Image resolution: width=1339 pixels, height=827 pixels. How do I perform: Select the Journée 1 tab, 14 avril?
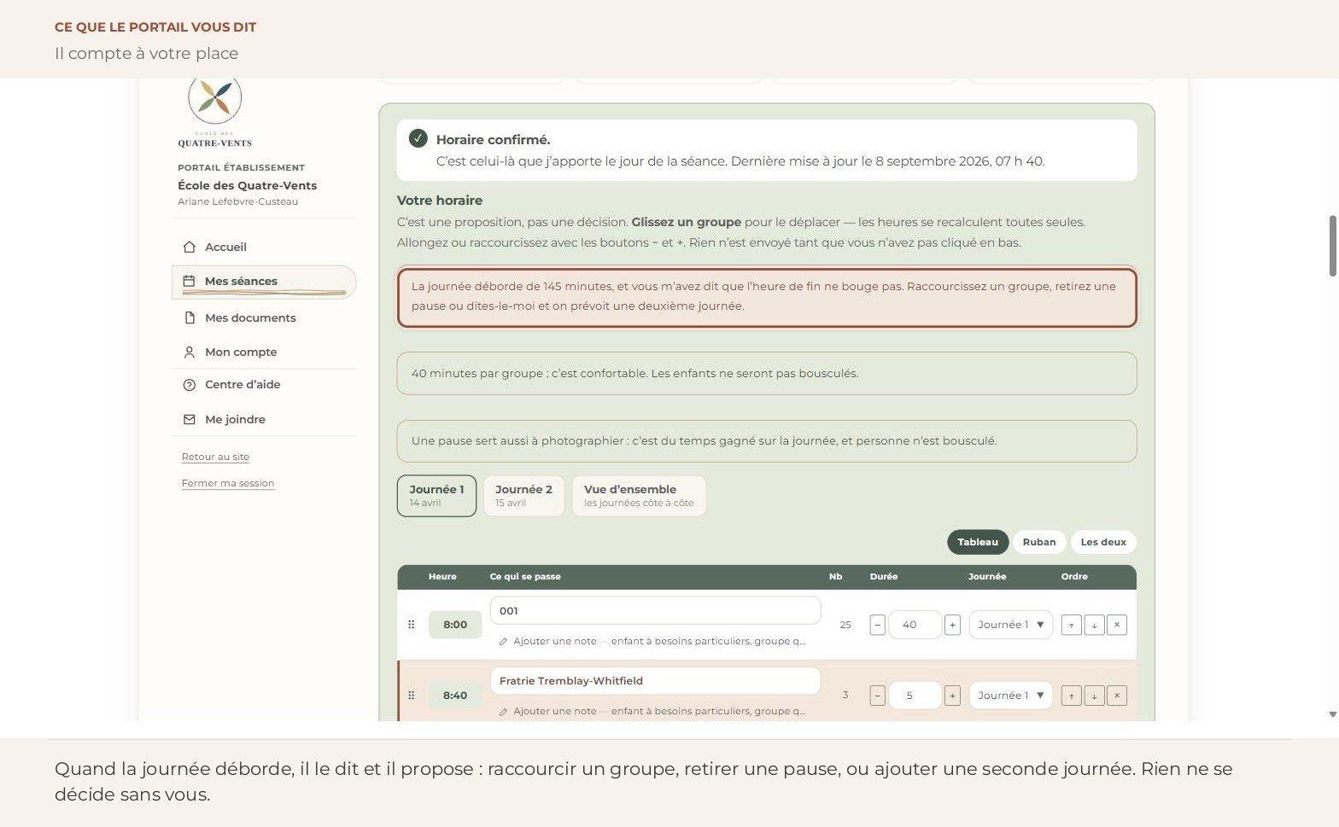click(x=436, y=496)
